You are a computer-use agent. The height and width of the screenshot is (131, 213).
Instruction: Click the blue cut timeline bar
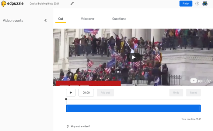coord(133,108)
